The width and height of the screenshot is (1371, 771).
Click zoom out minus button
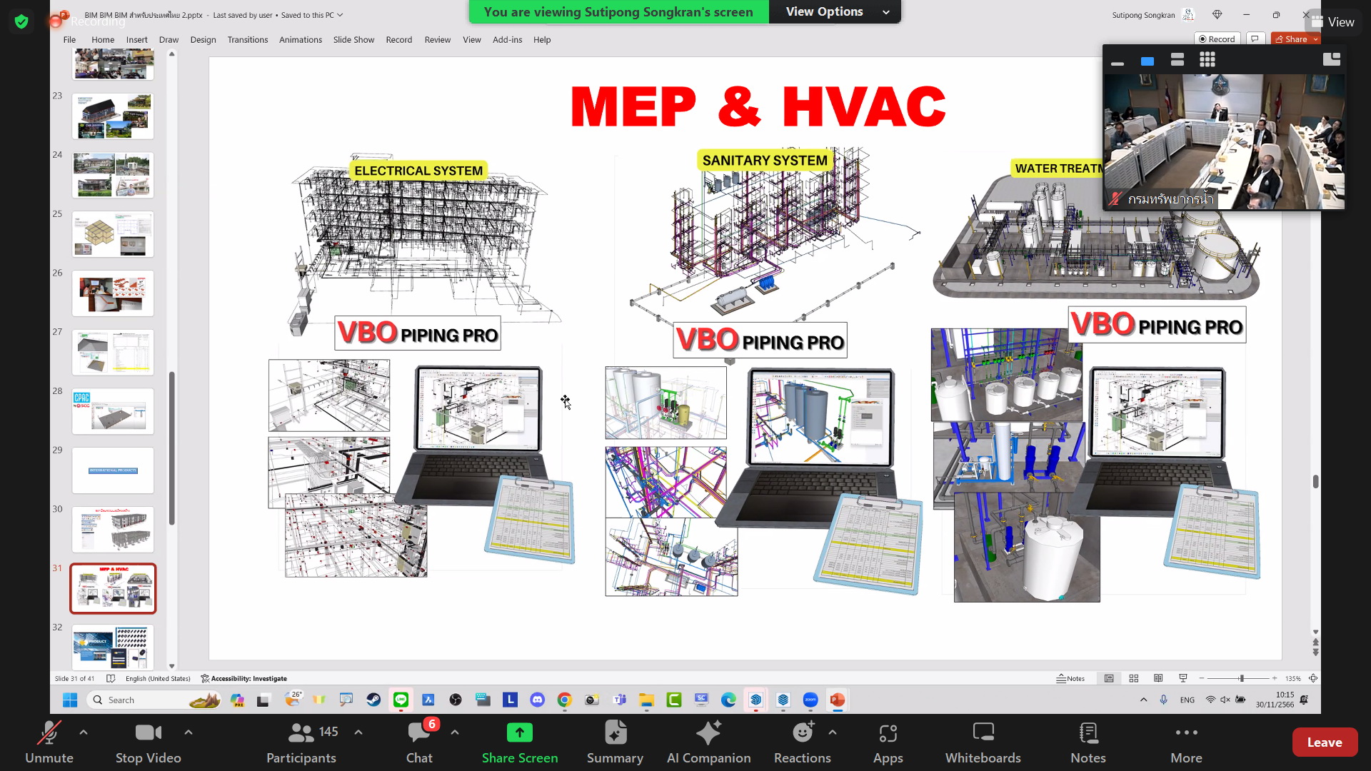click(1202, 678)
